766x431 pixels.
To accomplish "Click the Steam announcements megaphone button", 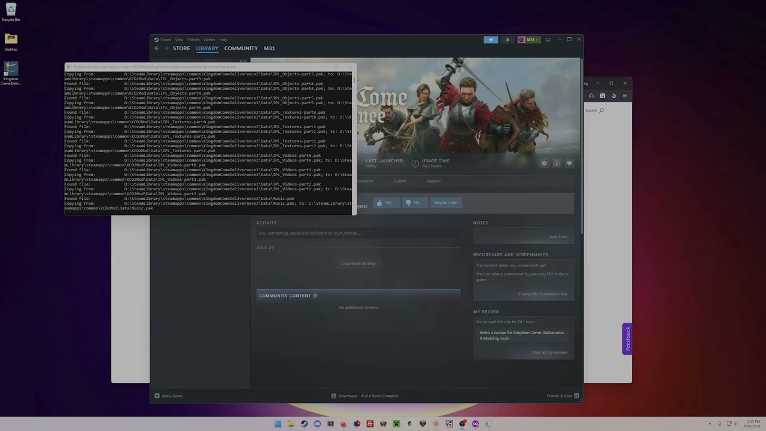I will click(491, 40).
